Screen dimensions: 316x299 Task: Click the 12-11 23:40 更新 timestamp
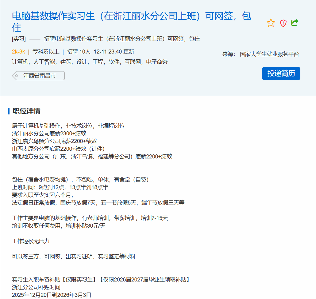click(114, 52)
